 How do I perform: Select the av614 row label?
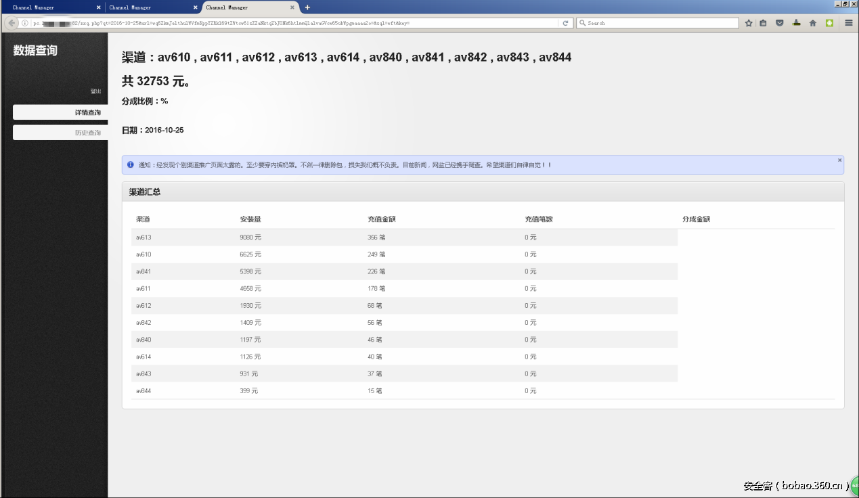144,357
